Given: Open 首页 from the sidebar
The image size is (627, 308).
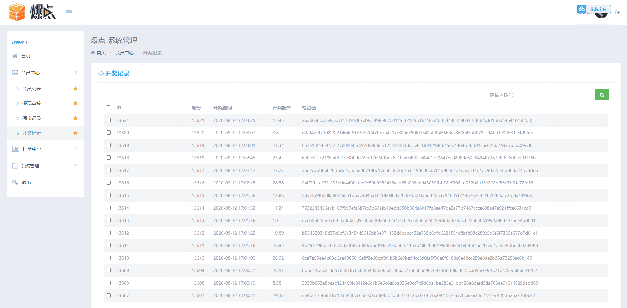Looking at the screenshot, I should point(26,56).
